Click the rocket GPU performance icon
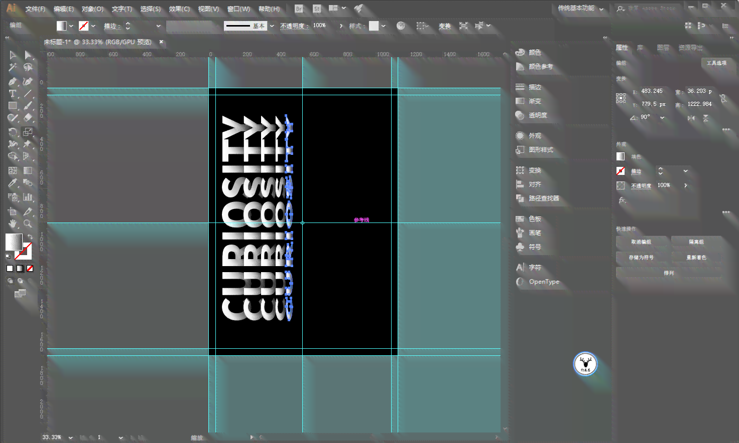739x443 pixels. 358,9
